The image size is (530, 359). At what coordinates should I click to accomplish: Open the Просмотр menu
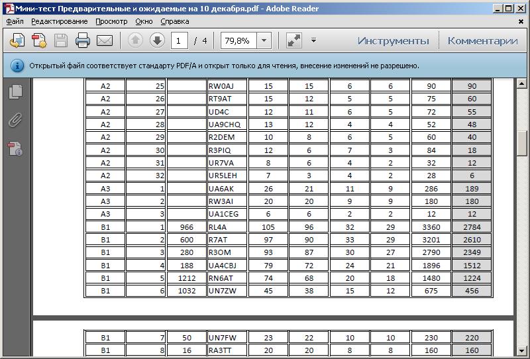coord(111,21)
